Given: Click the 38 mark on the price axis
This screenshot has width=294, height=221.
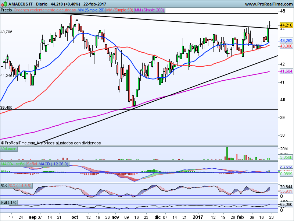Looking at the screenshot, I should coord(282,135).
